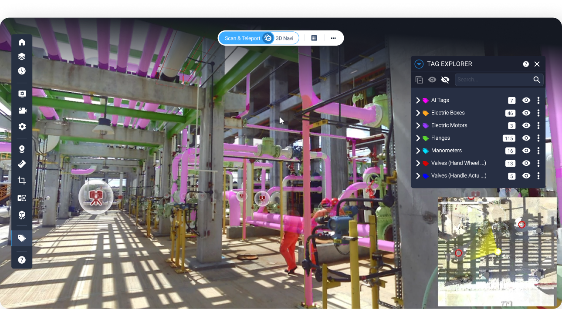Select the Flanges label
The image size is (562, 309).
point(440,138)
